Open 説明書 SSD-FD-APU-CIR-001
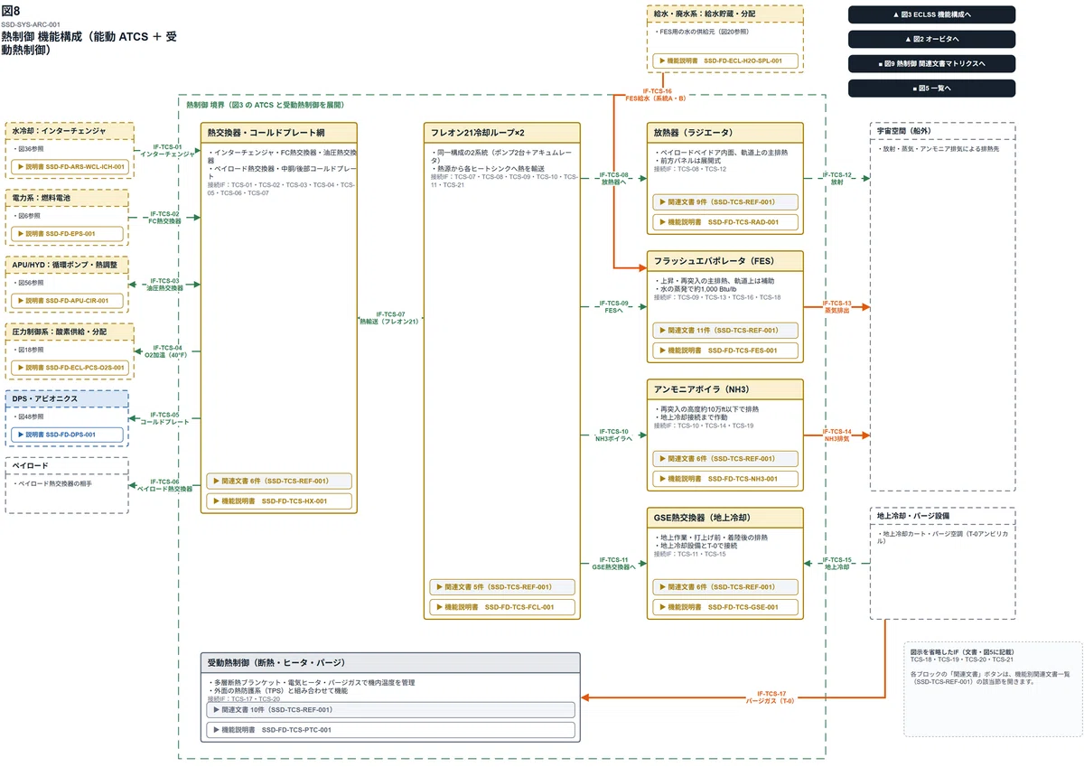 click(x=69, y=301)
